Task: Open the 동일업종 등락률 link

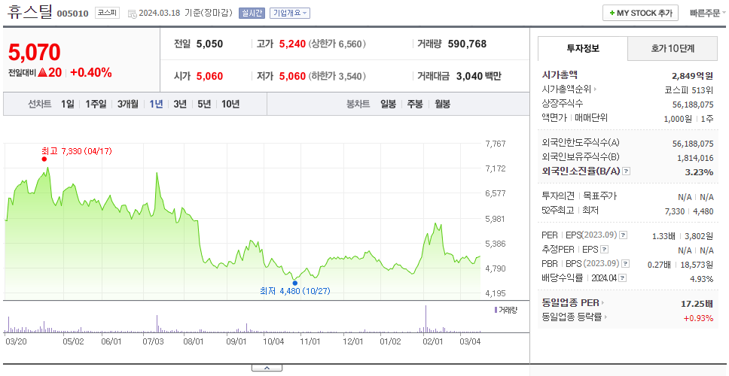Action: coord(575,317)
